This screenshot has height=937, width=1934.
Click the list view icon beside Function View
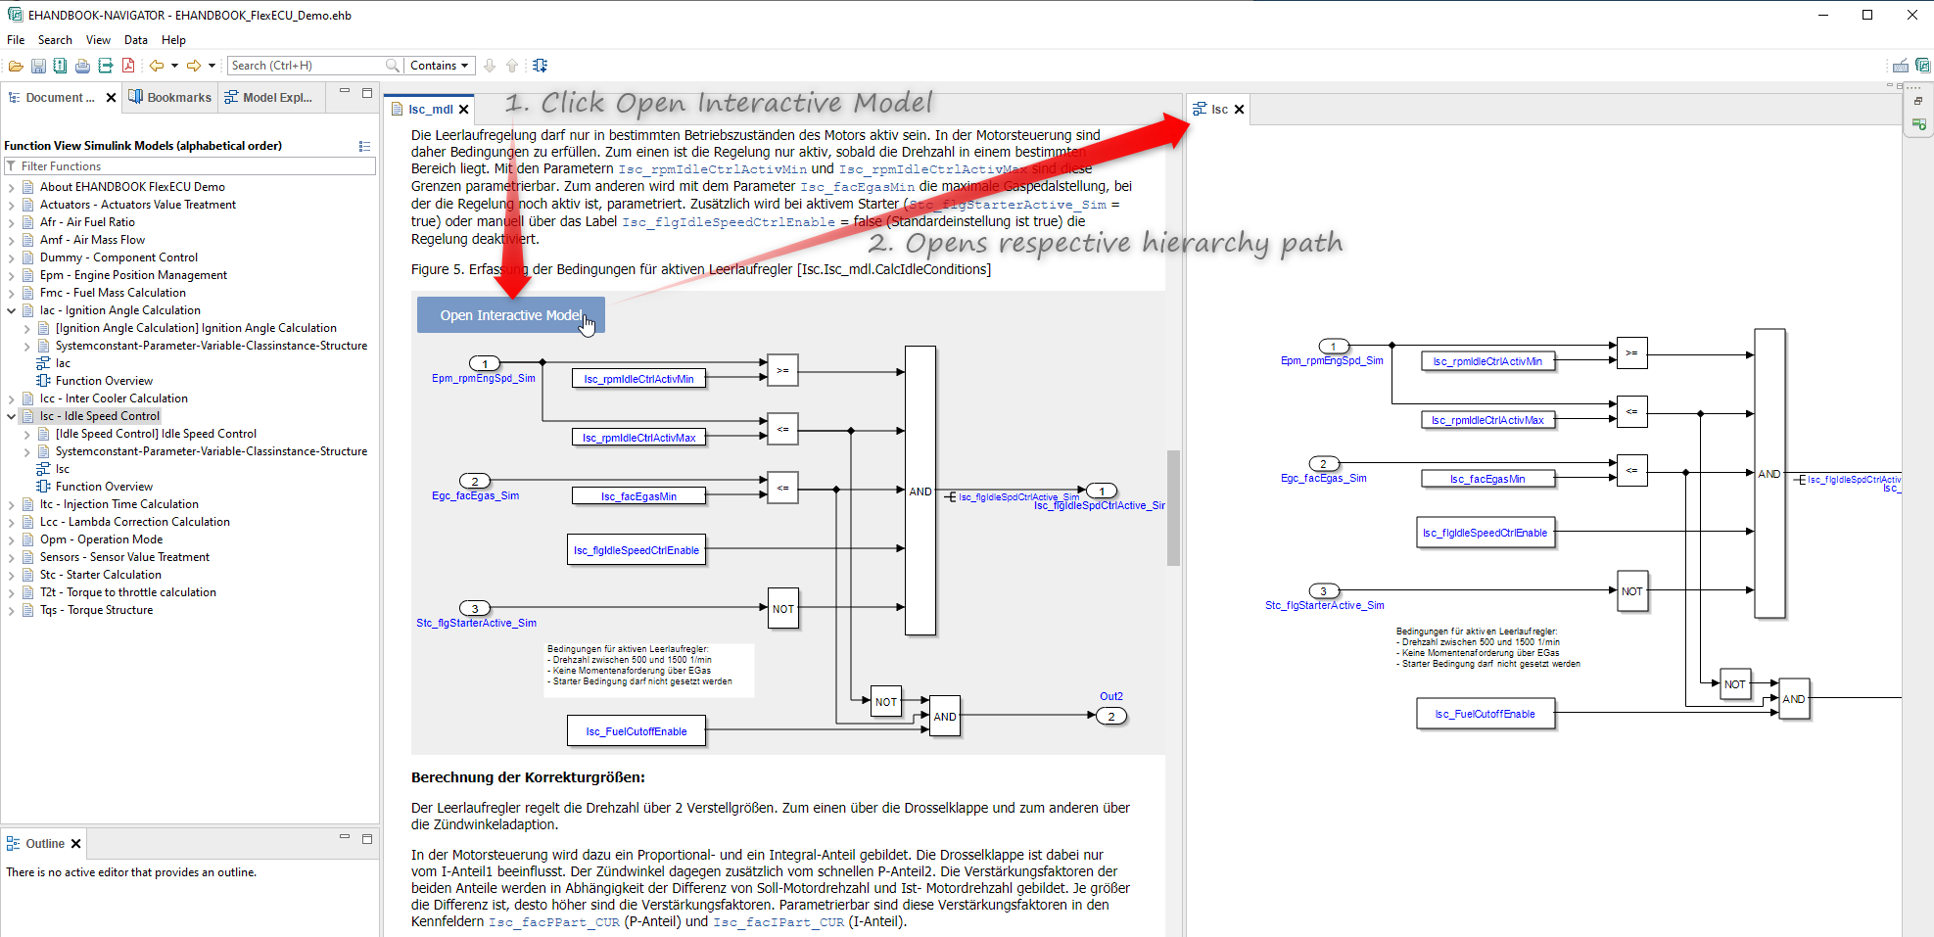click(364, 146)
